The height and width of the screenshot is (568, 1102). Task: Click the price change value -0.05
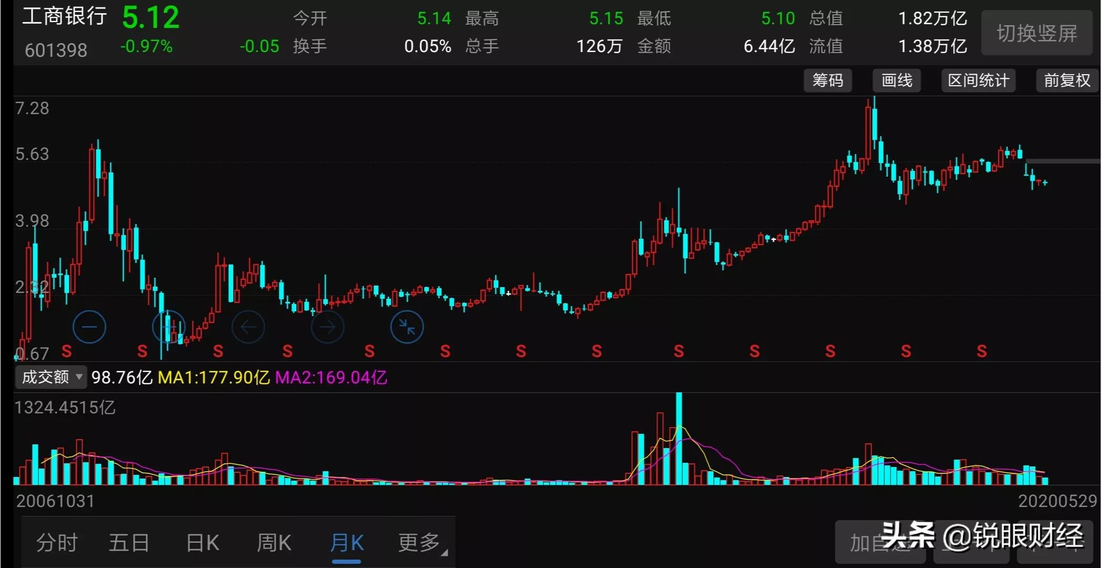[x=259, y=46]
